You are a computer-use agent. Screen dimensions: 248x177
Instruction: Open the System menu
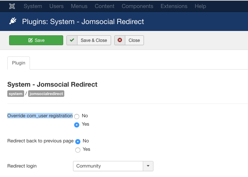coord(33,6)
